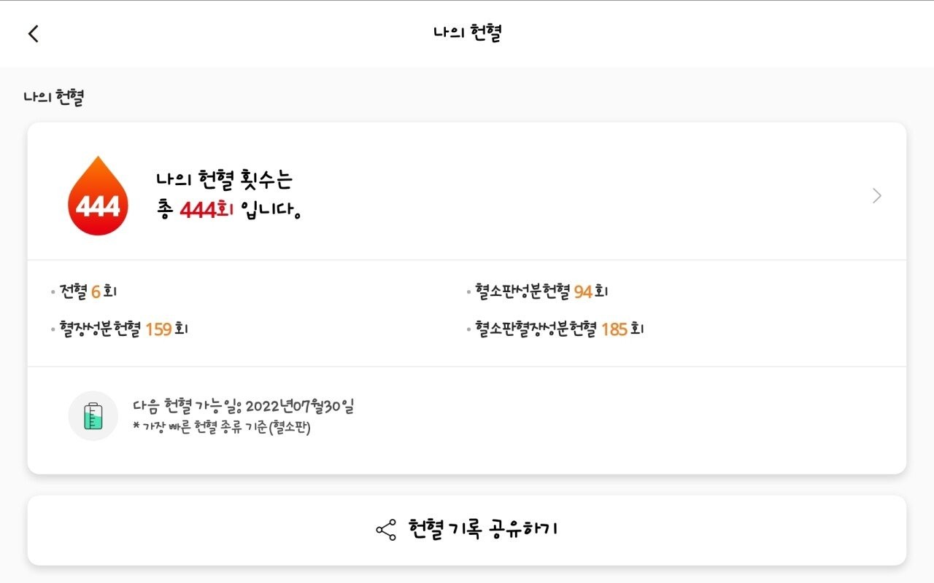Click the 다음 헌혈 가능일 date text
This screenshot has height=583, width=934.
click(244, 406)
